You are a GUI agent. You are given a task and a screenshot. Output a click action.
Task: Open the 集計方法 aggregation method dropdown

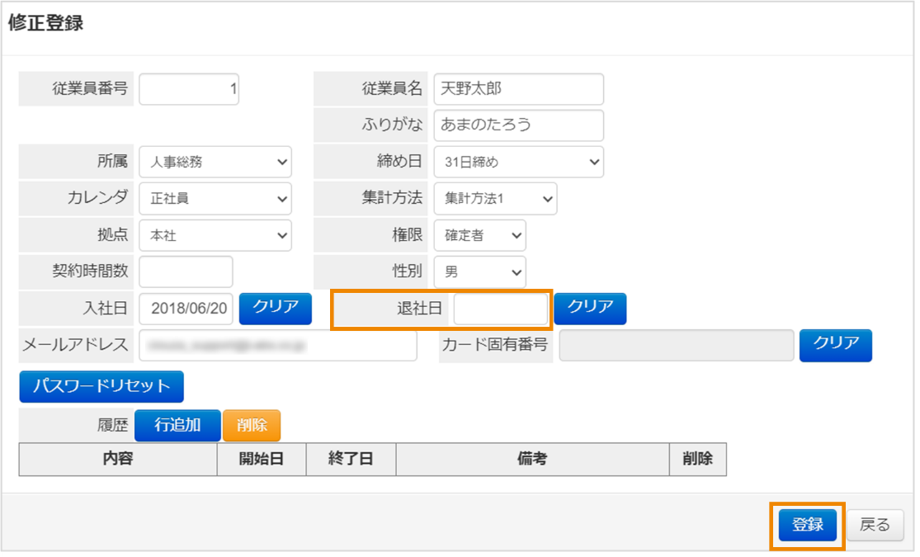click(495, 198)
